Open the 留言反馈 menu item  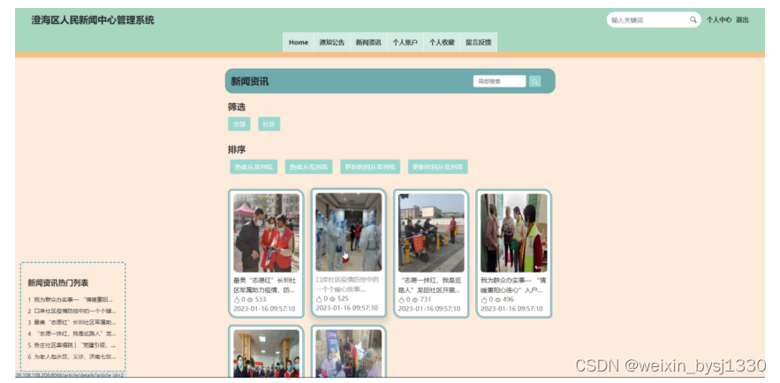tap(479, 42)
